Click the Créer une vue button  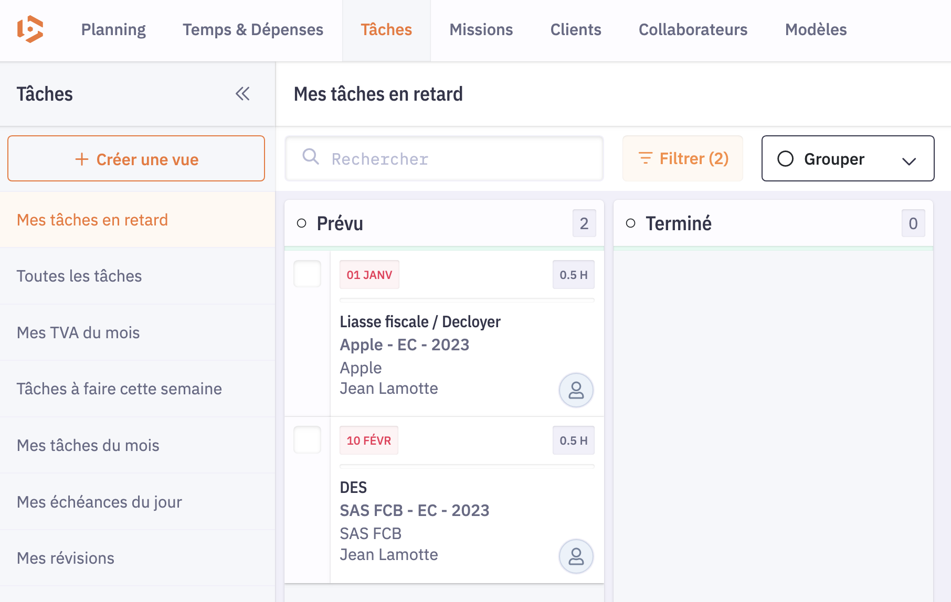click(x=136, y=158)
